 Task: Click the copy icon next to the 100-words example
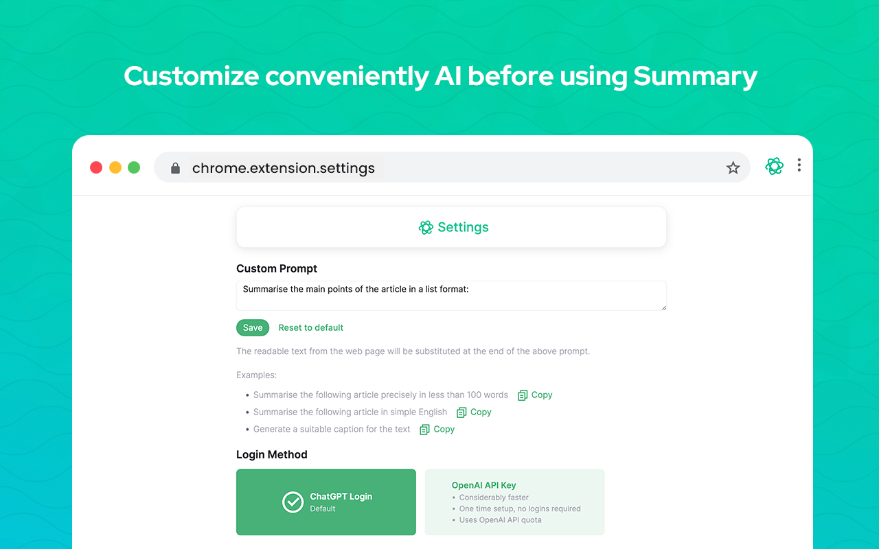pos(523,395)
